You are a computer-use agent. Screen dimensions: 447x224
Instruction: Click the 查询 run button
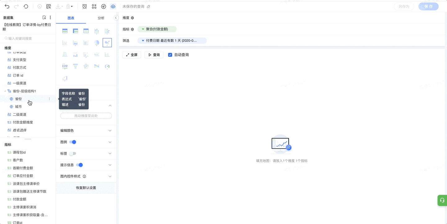[x=154, y=55]
